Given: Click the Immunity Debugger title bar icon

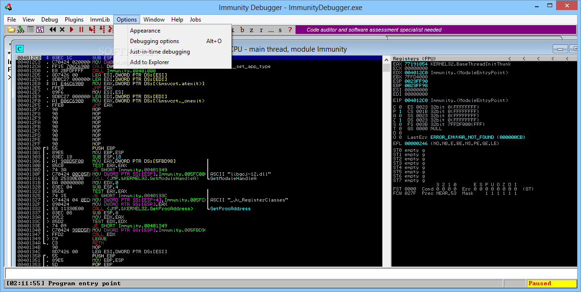Looking at the screenshot, I should tap(9, 7).
